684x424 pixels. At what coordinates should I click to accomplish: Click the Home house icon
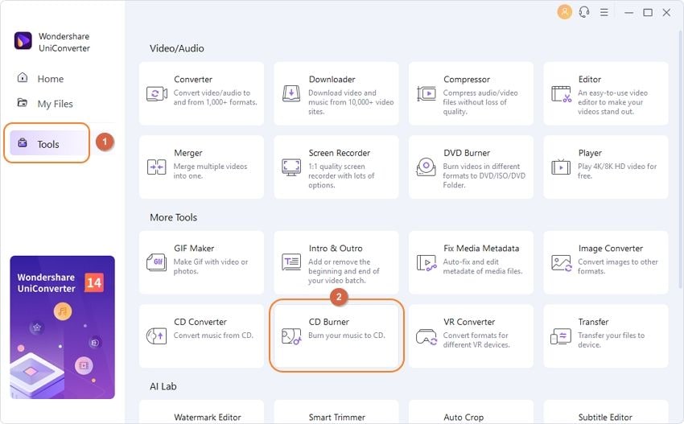(x=23, y=78)
